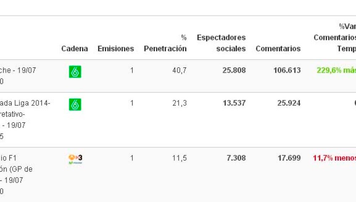Open the F1 GP programme title
356x202 pixels.
click(16, 175)
